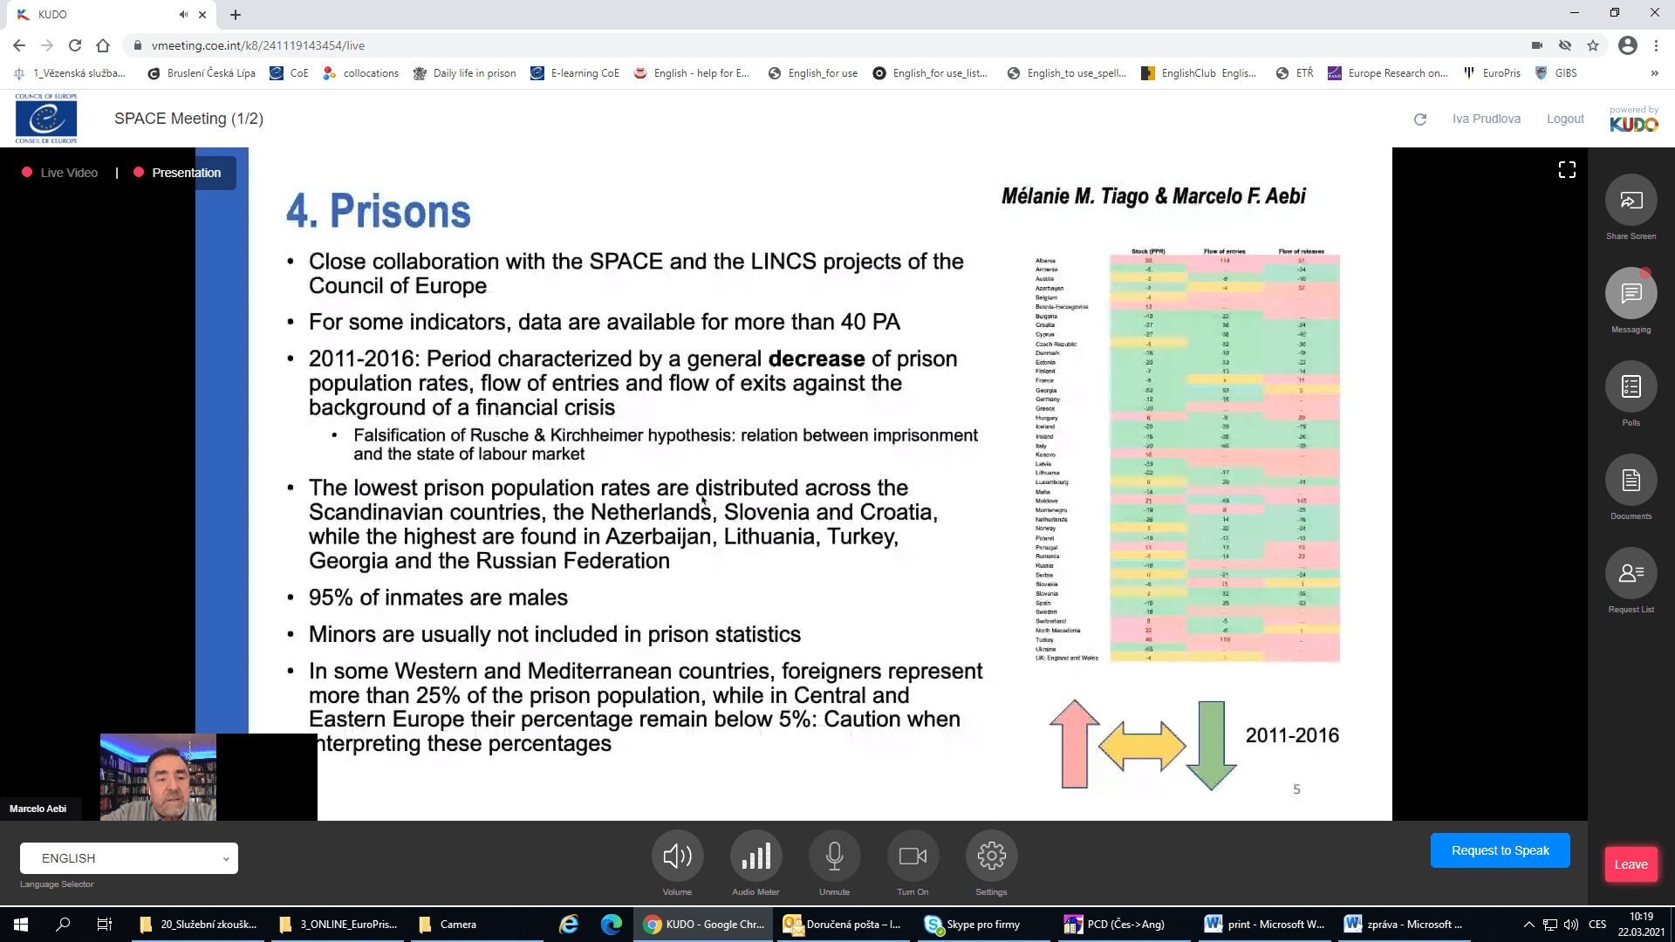Expand the ENGLISH language selector
The image size is (1675, 942).
pyautogui.click(x=129, y=858)
